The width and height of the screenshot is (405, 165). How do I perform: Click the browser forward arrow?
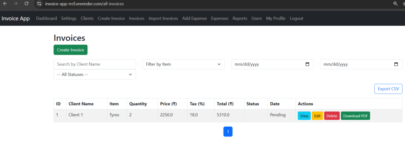click(x=15, y=4)
